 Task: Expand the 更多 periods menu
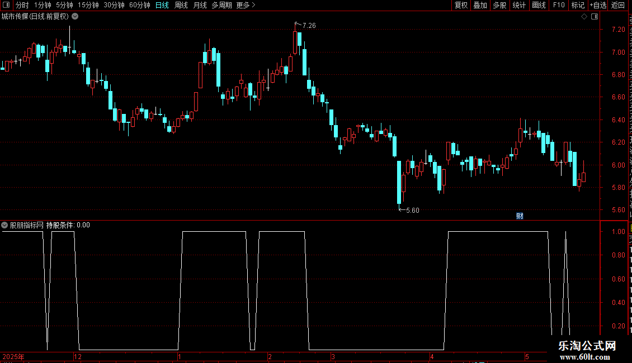246,5
